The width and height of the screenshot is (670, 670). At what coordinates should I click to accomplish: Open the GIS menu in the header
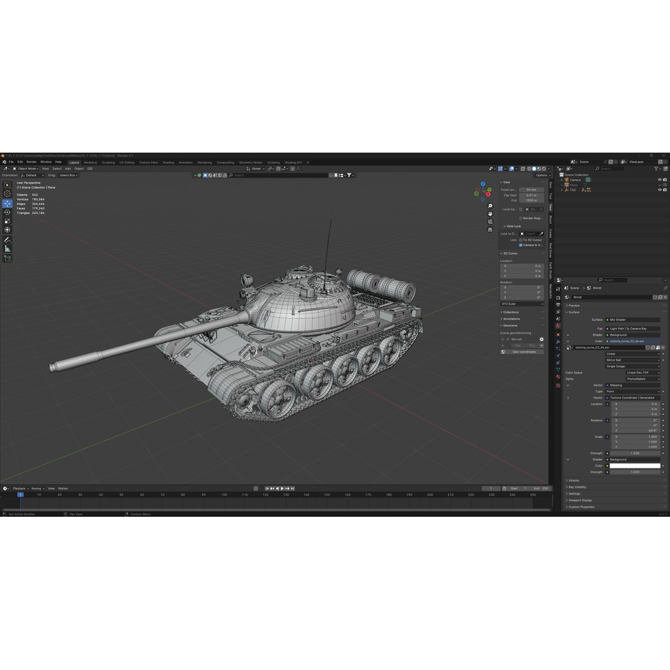pyautogui.click(x=90, y=168)
